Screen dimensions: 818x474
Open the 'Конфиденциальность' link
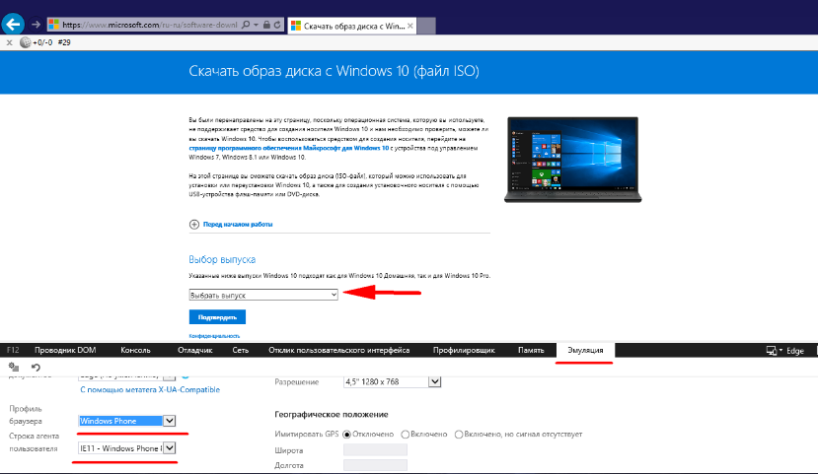(214, 336)
